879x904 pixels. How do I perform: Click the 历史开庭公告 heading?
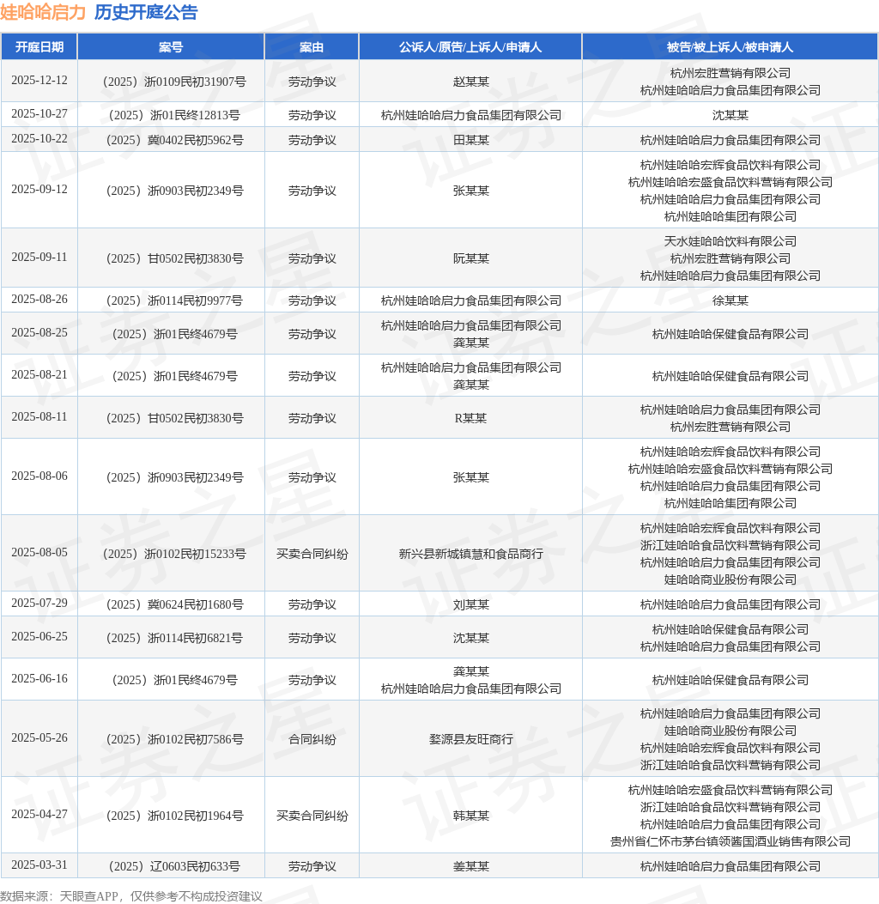[146, 12]
